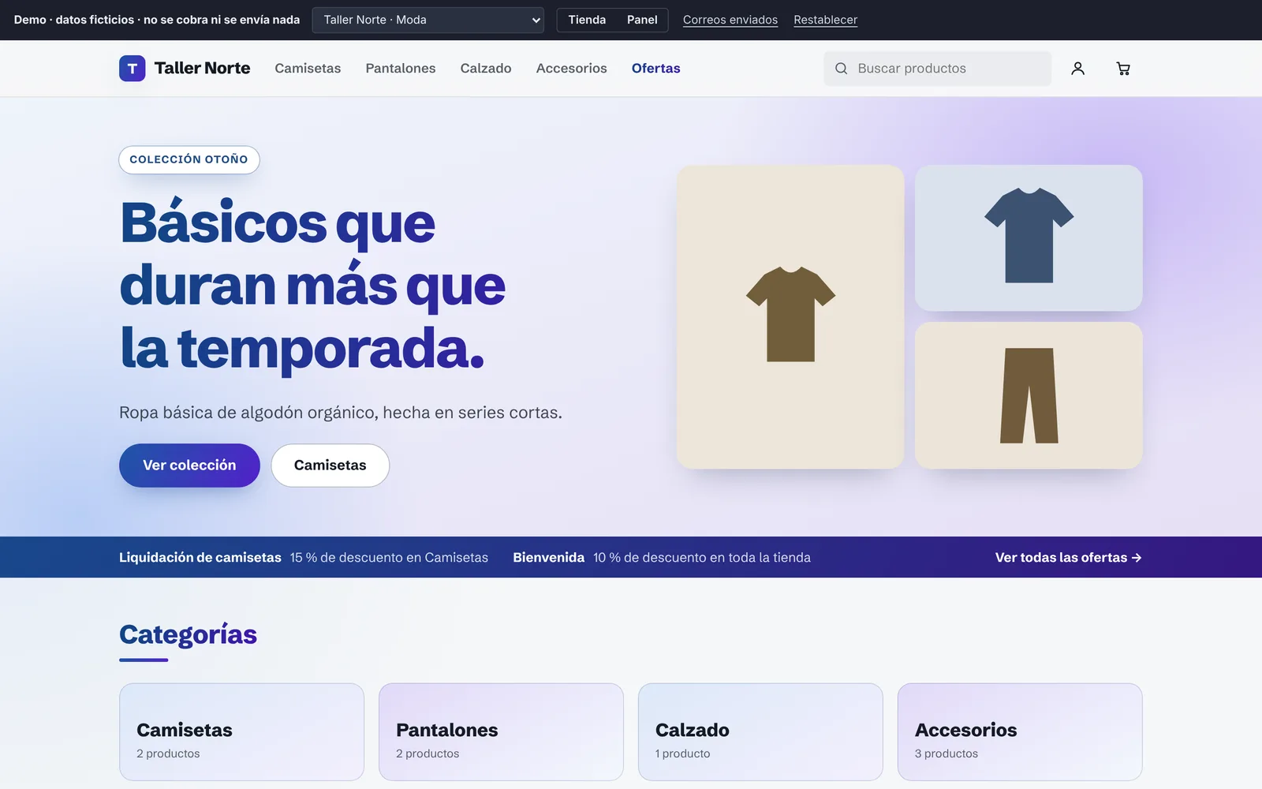Click the Bienvenida offer text

point(662,558)
